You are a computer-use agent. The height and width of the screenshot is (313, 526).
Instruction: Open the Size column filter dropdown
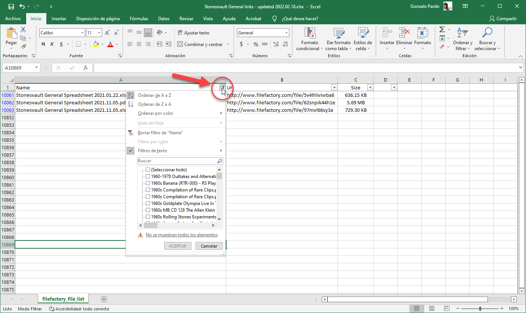(370, 88)
